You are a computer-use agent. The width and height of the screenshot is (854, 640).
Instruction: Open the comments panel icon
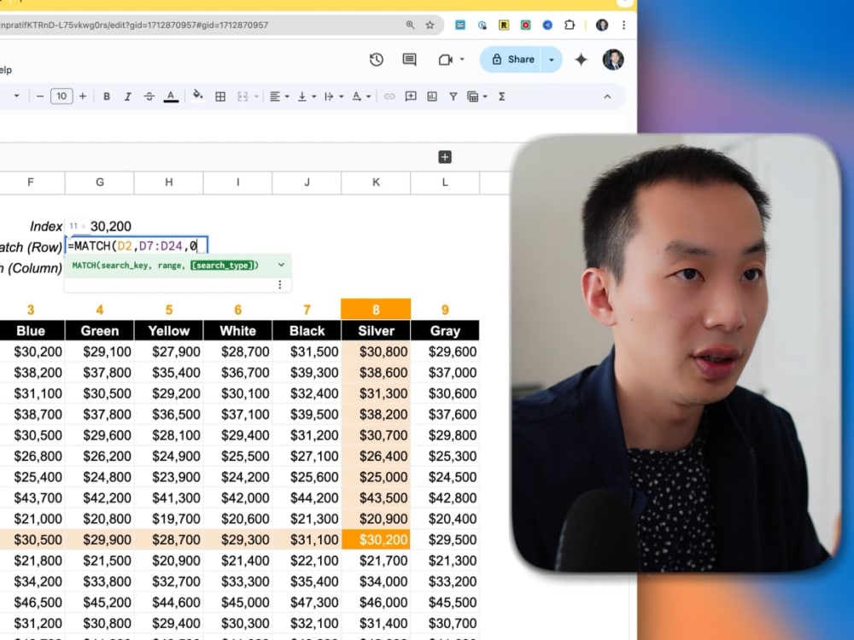[410, 60]
